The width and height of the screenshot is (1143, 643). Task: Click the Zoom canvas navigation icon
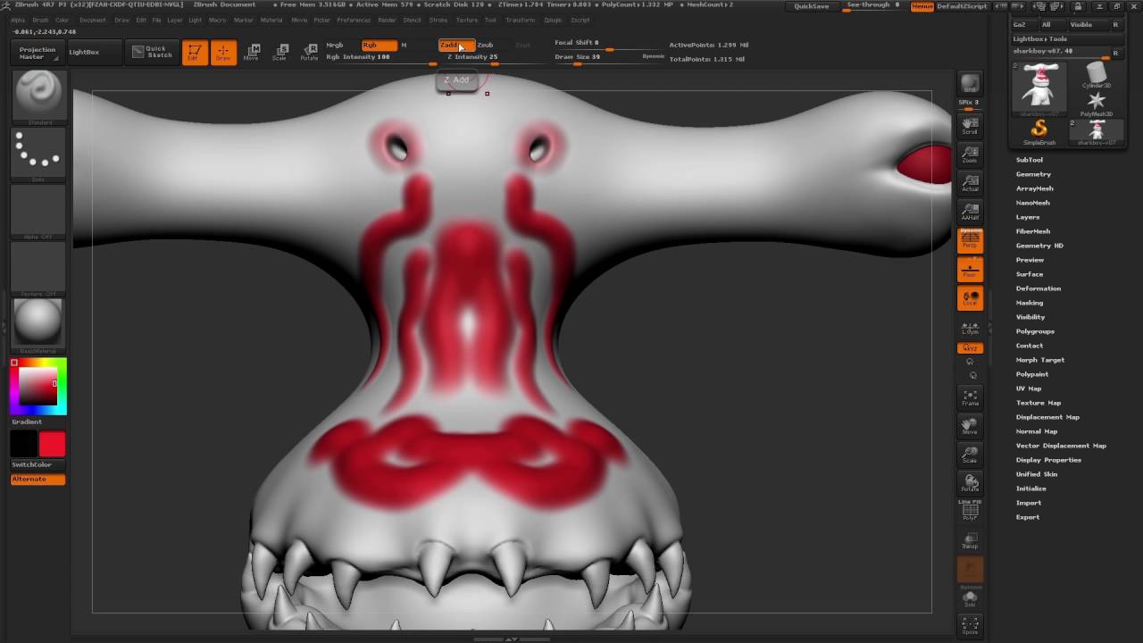[970, 155]
